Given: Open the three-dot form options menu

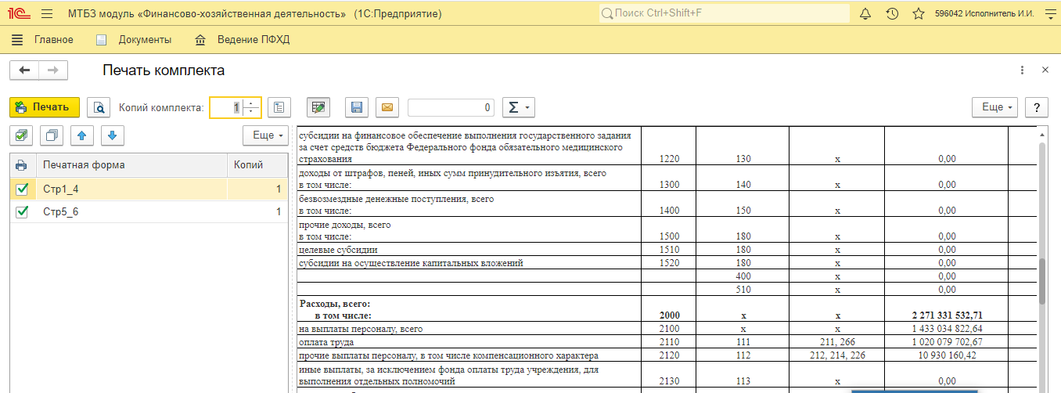Looking at the screenshot, I should [x=1022, y=70].
